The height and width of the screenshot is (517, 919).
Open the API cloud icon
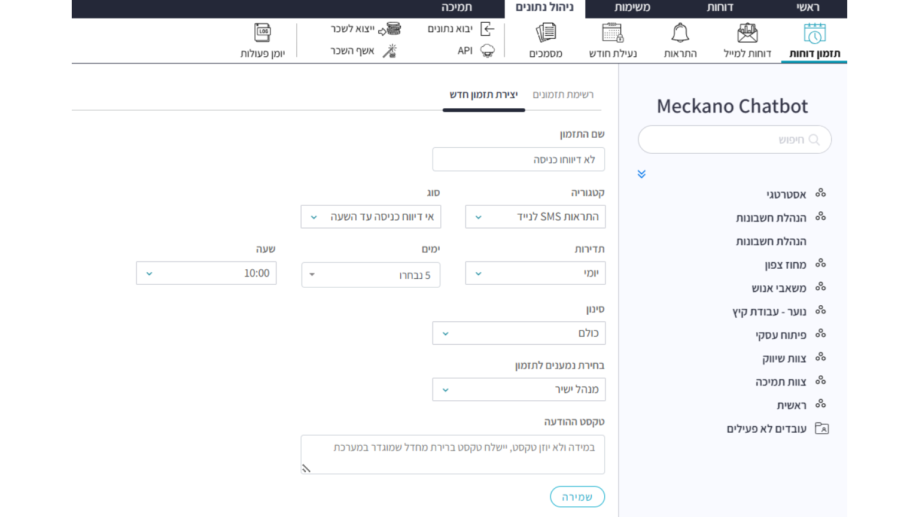tap(488, 51)
